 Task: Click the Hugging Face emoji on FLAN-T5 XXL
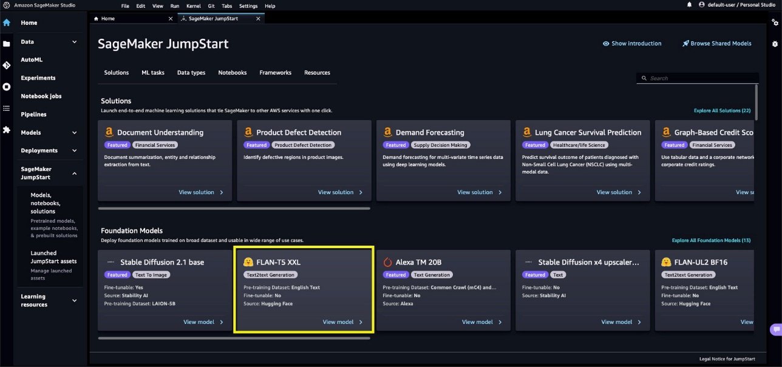pyautogui.click(x=248, y=263)
